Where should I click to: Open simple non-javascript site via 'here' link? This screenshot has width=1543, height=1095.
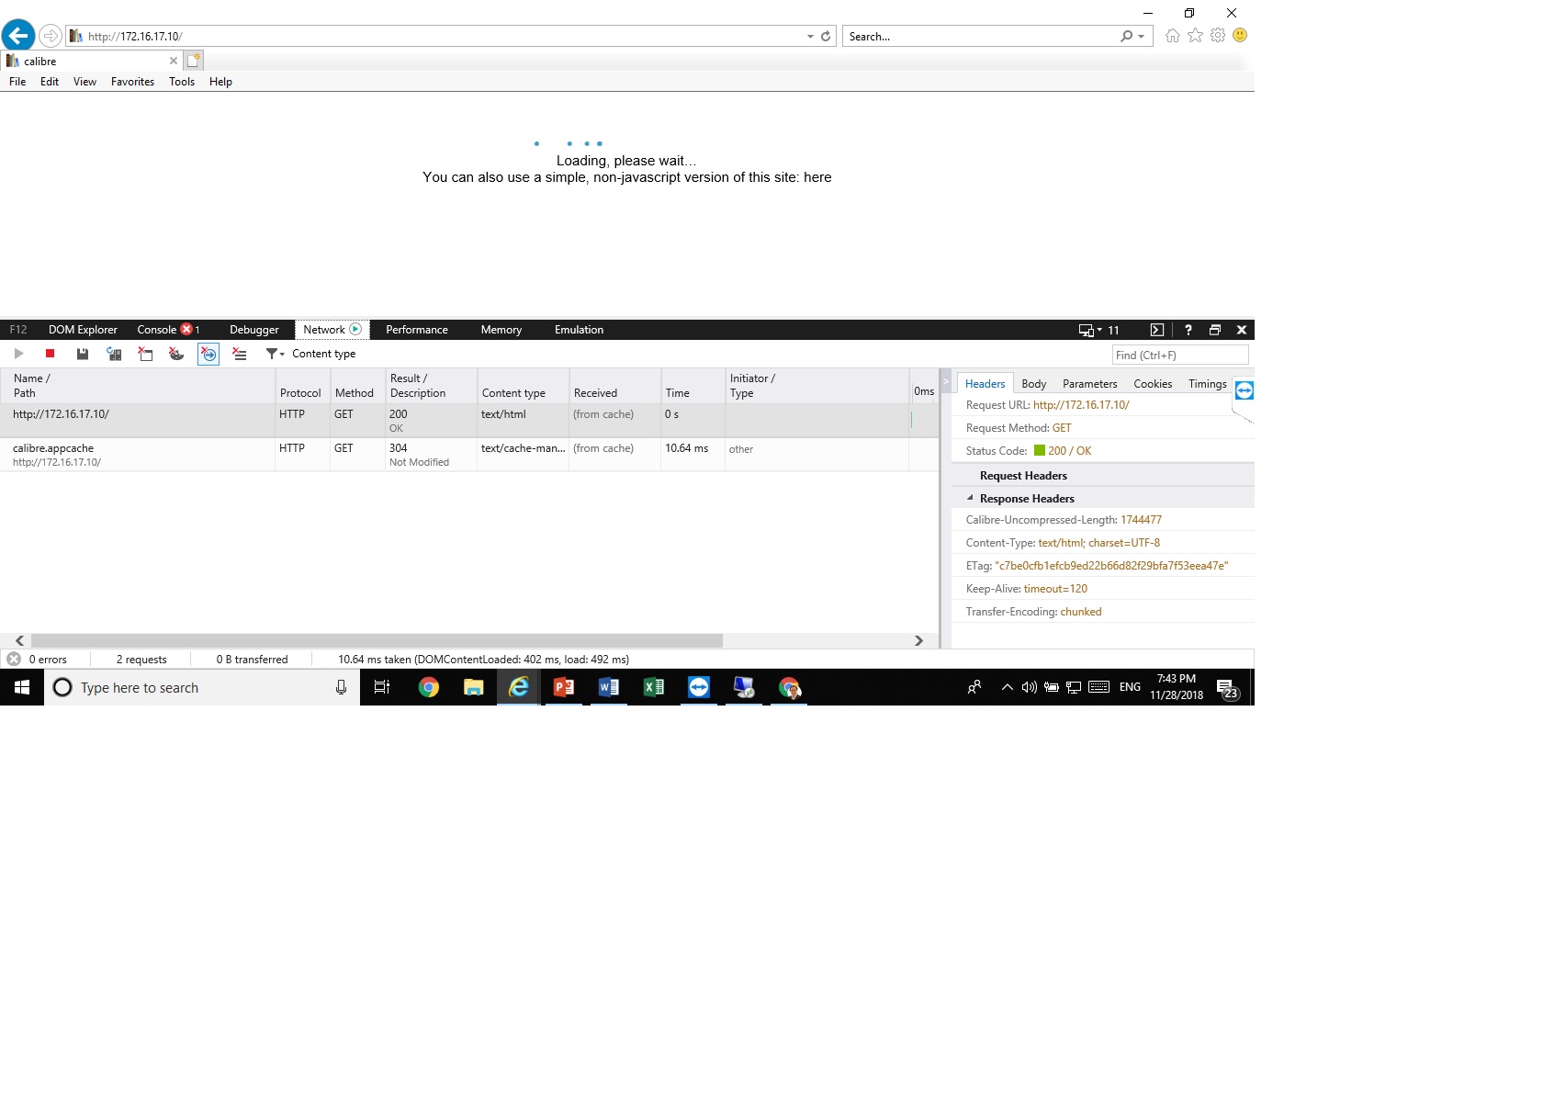(817, 177)
